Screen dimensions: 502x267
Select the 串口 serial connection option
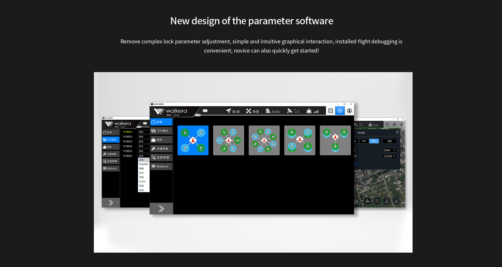pyautogui.click(x=374, y=141)
